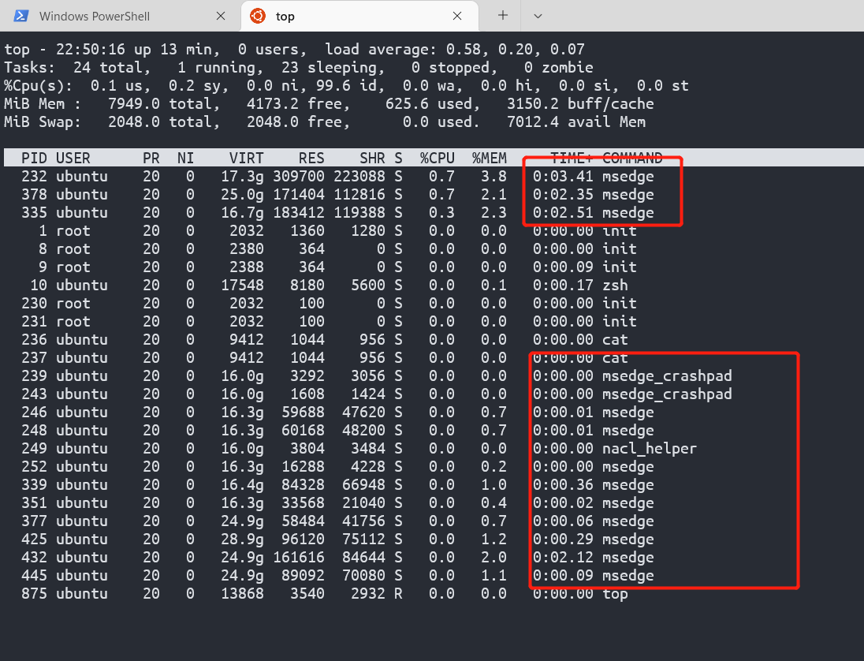Click the TIME+ column header
The image size is (864, 661).
[x=573, y=158]
